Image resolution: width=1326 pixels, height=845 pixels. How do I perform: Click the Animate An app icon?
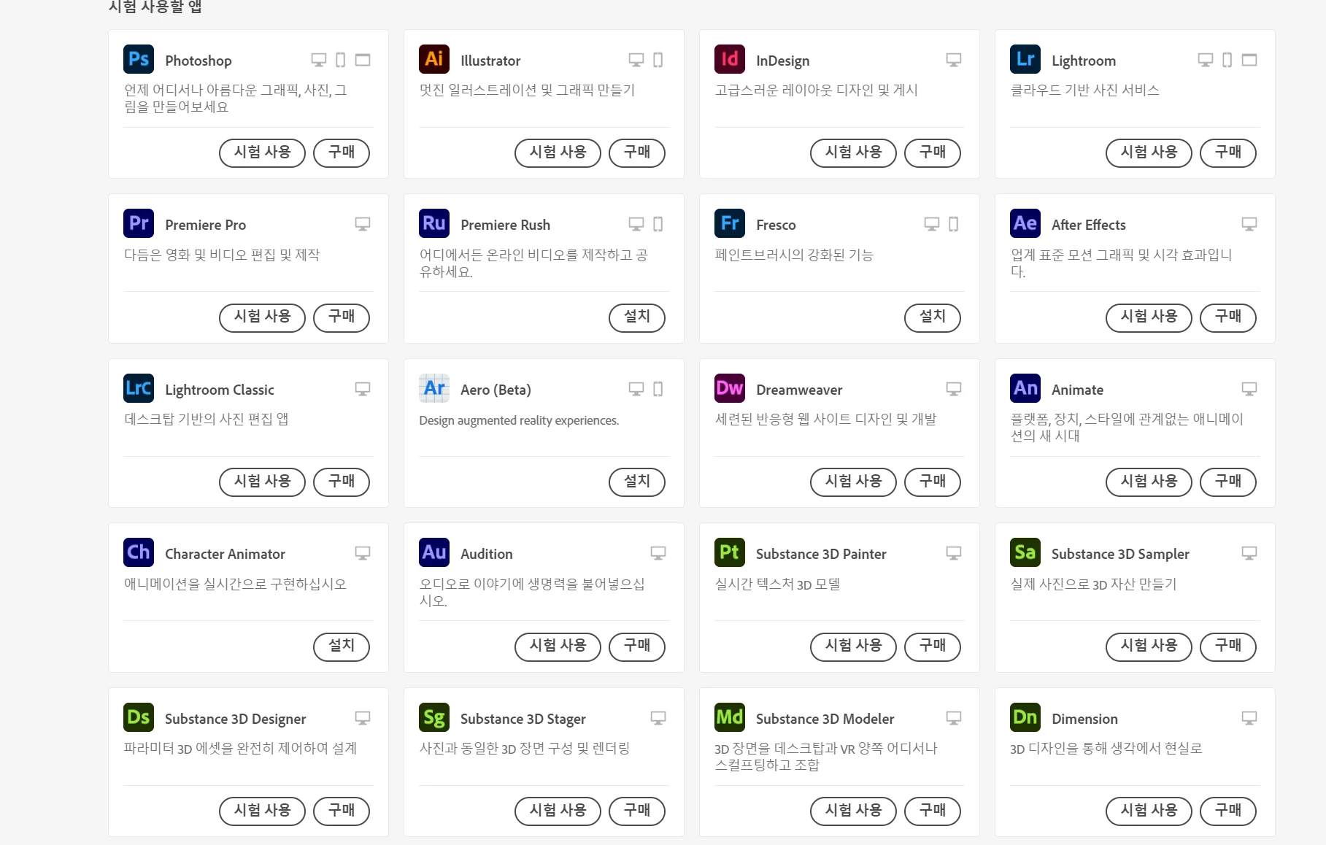[1025, 388]
